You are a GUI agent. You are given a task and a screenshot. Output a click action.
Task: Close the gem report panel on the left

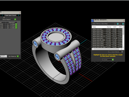20,12
